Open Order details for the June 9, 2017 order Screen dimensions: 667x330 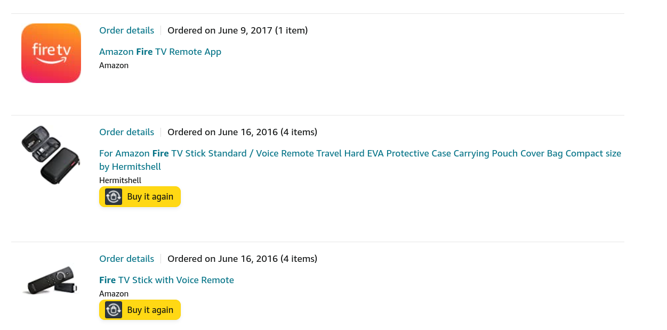click(x=126, y=30)
